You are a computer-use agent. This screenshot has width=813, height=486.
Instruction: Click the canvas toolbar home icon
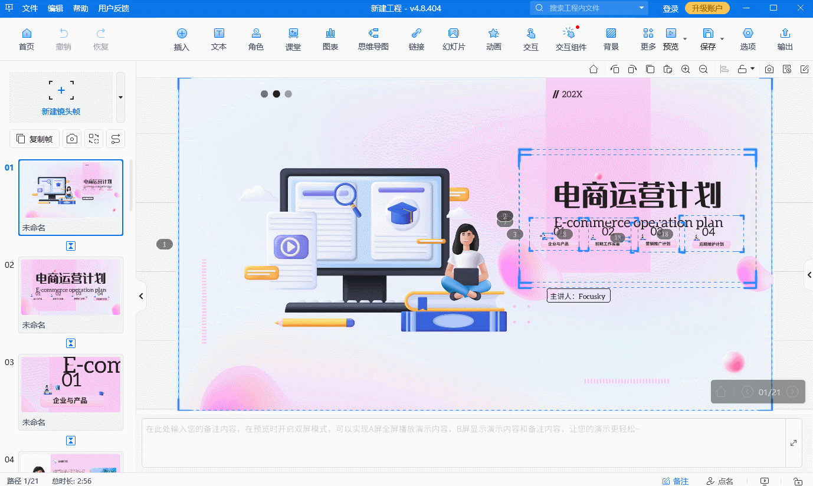pos(594,69)
